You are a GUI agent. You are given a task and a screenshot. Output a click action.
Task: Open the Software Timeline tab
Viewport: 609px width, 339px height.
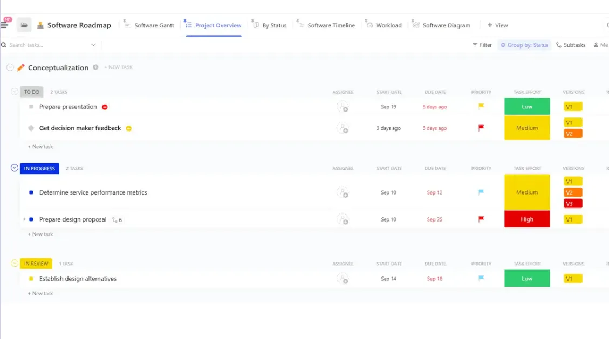click(326, 25)
